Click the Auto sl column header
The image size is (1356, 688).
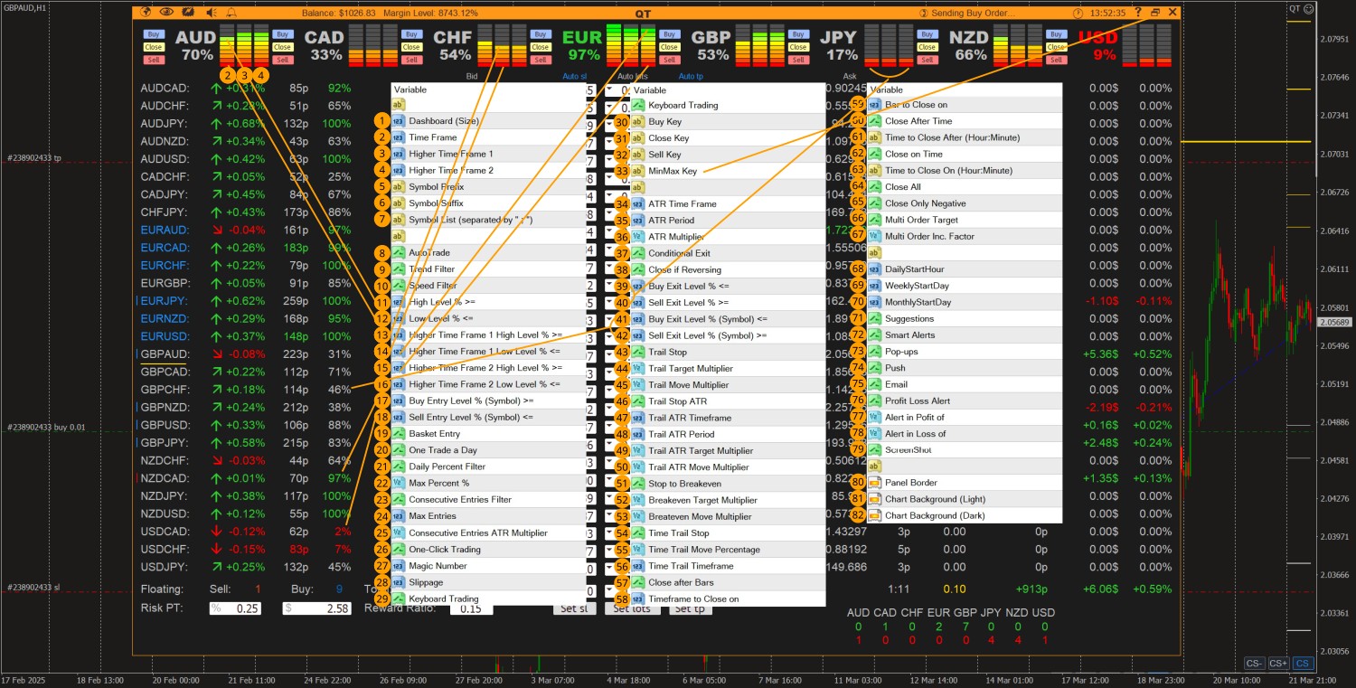575,77
